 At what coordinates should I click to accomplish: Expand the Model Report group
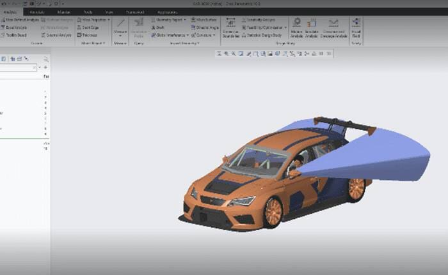coord(93,43)
